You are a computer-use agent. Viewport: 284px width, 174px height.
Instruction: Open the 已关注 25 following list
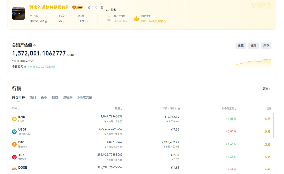click(62, 21)
